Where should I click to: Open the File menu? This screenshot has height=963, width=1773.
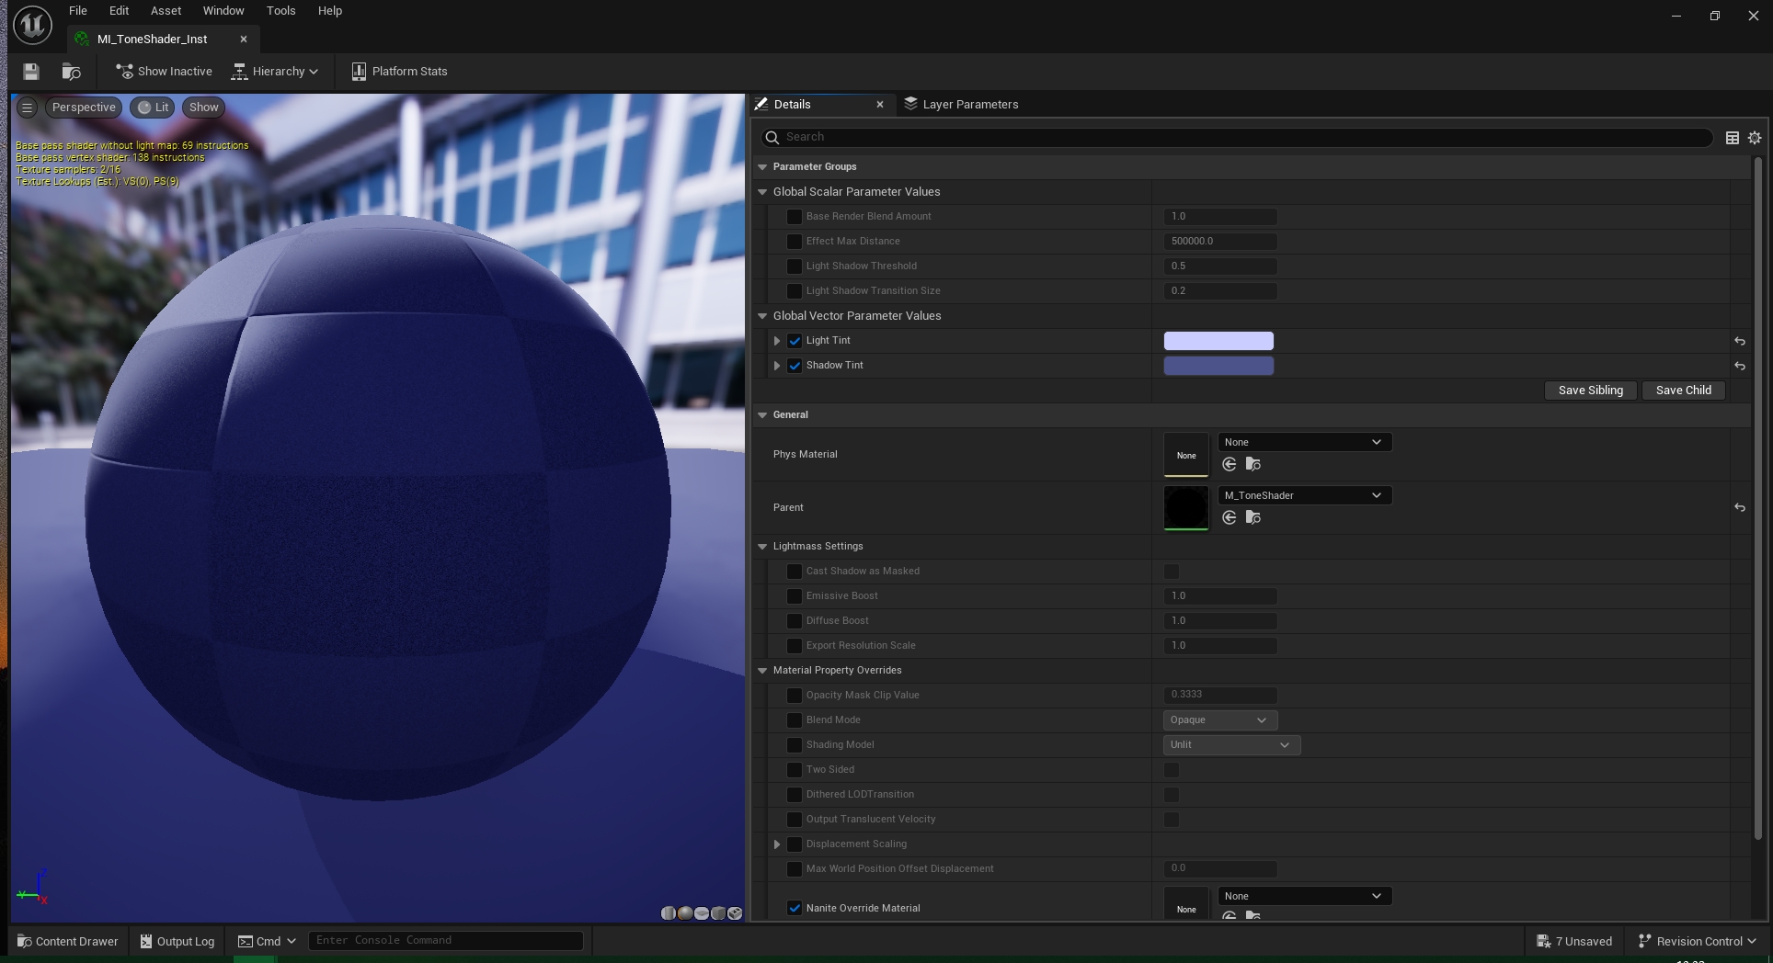78,11
